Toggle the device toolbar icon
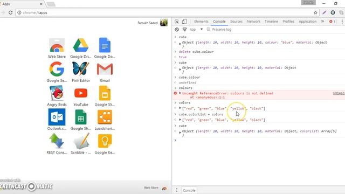 184,22
